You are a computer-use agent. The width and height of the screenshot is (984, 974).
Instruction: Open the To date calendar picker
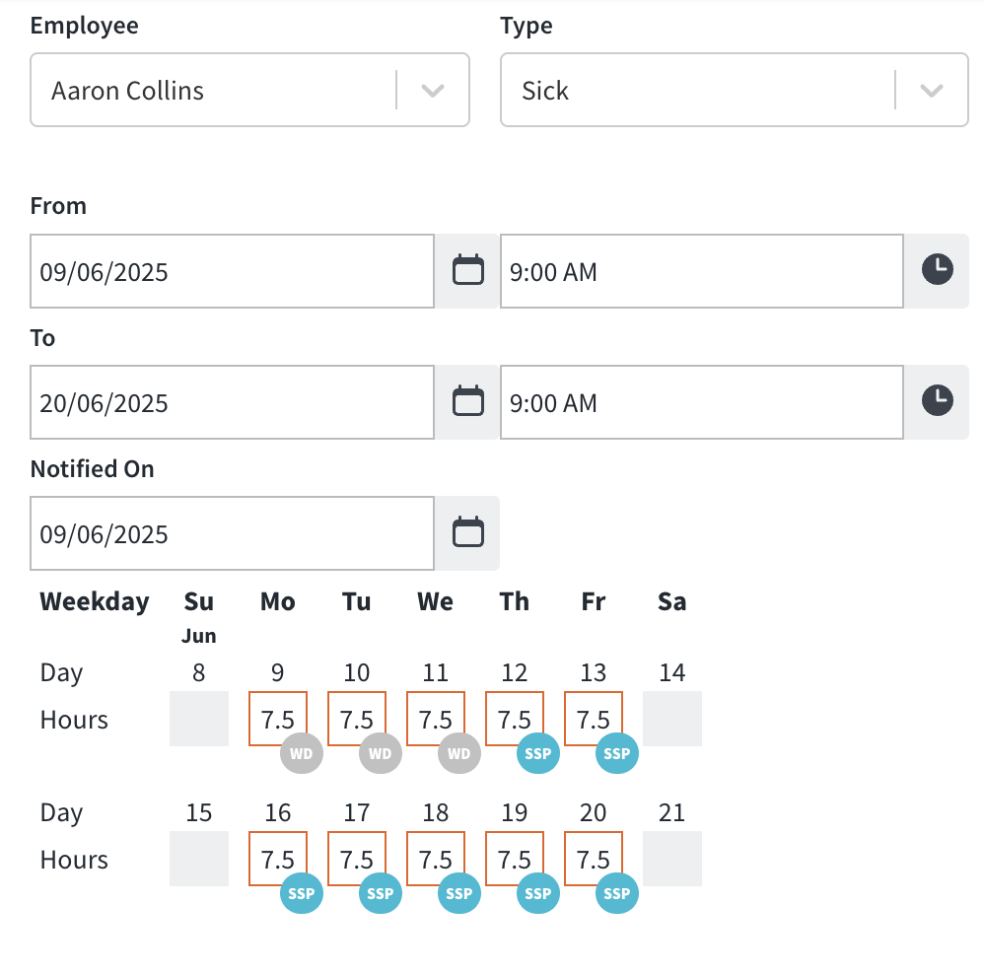coord(467,402)
